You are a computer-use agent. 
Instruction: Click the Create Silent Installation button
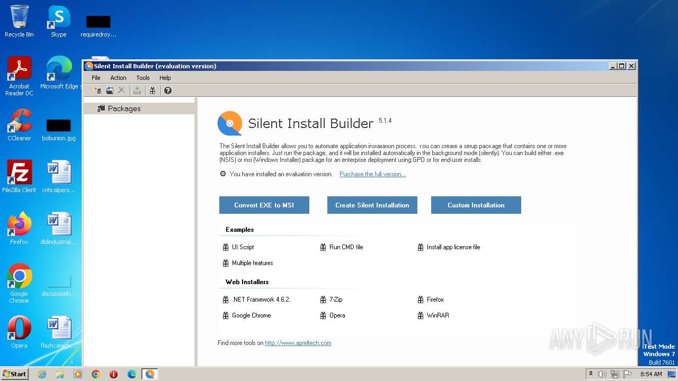click(x=372, y=205)
